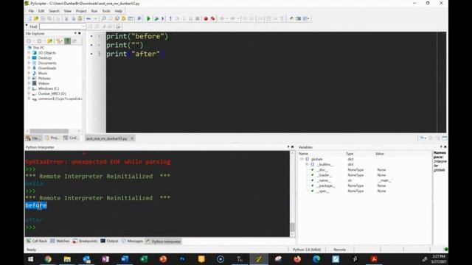The image size is (472, 265).
Task: Click the File Explorer horizontal scrollbar
Action: (49, 131)
